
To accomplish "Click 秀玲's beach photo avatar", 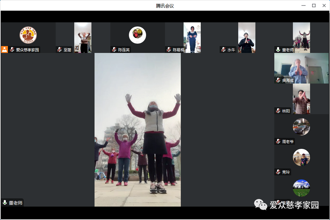I will [301, 157].
